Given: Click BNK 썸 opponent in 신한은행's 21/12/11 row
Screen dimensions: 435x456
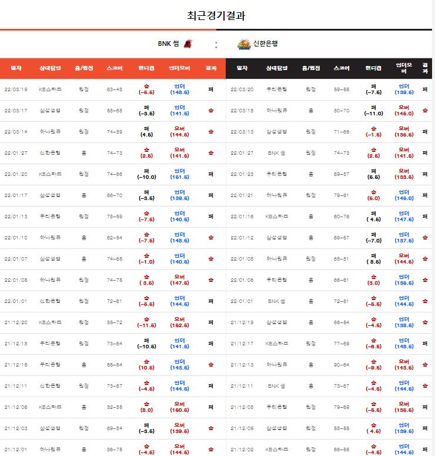Looking at the screenshot, I should pos(277,386).
